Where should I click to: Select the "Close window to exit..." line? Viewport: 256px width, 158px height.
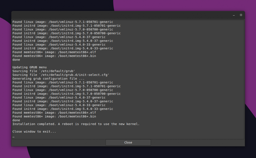pos(34,132)
